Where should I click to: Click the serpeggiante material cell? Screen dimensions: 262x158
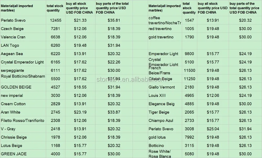click(x=12, y=71)
